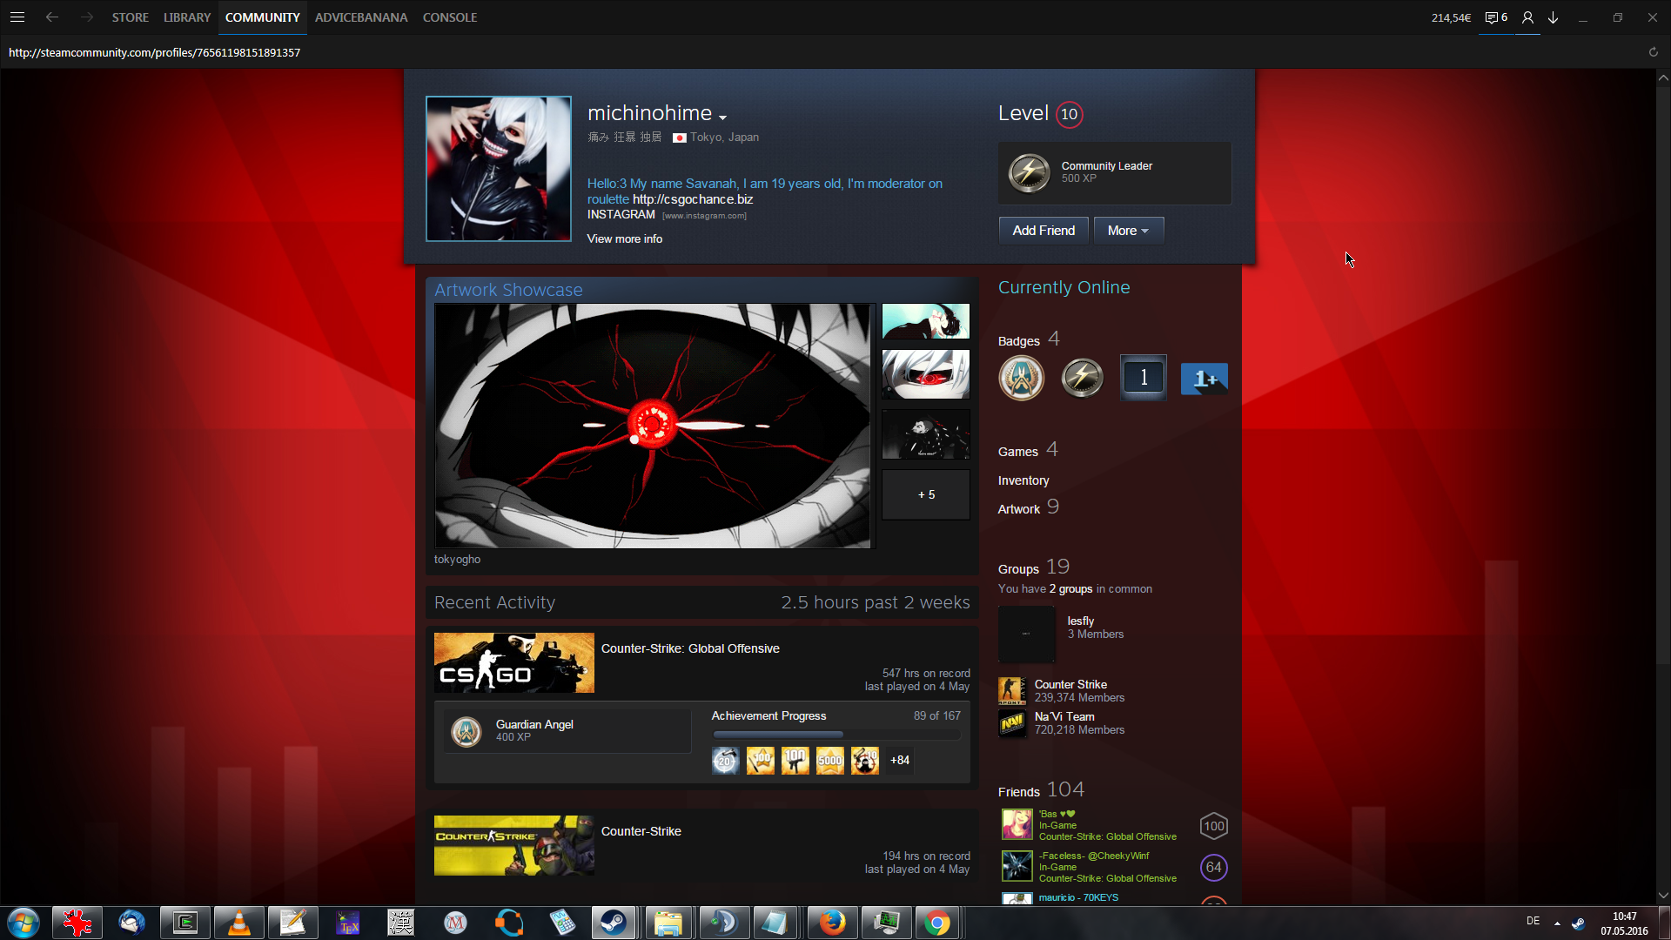
Task: Click Steam icon in taskbar
Action: tap(614, 923)
